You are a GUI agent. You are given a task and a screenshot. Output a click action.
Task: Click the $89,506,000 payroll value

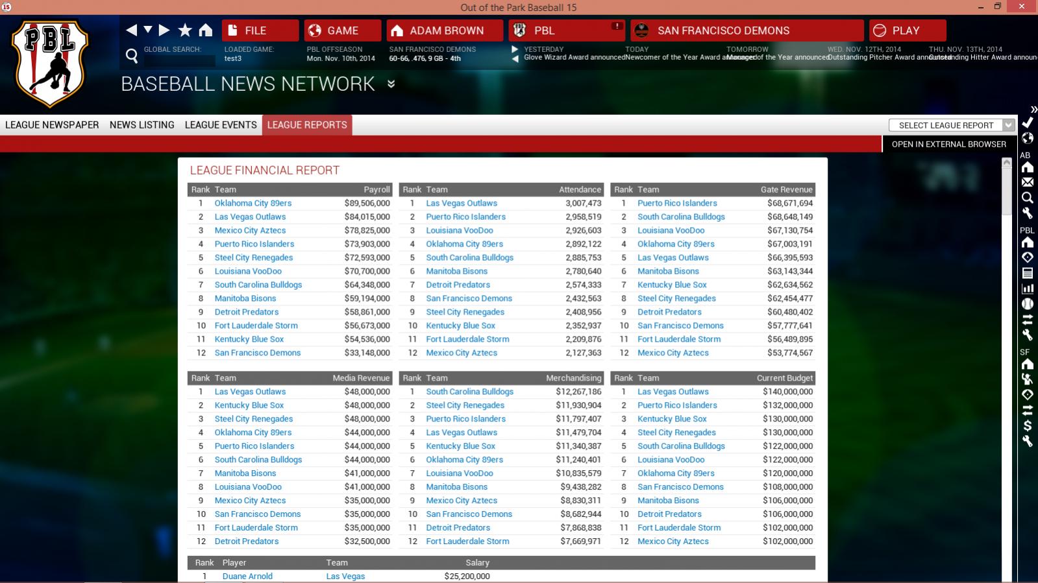(x=367, y=203)
